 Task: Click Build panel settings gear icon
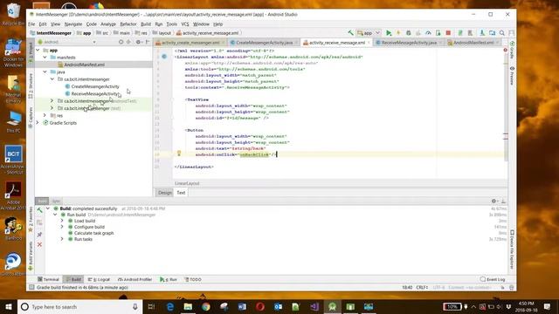(x=493, y=201)
